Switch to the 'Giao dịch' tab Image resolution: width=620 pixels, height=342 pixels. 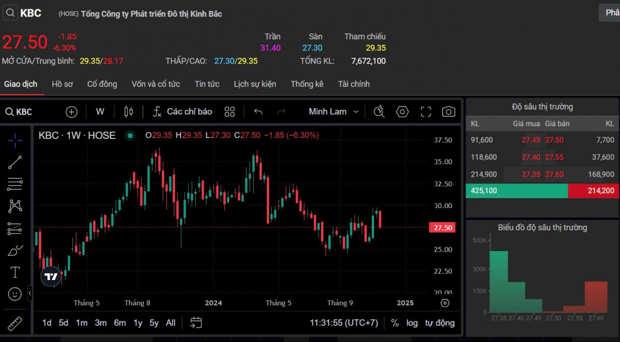pyautogui.click(x=21, y=84)
